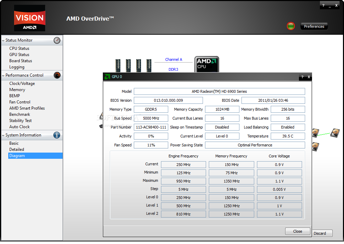
Task: Click Maximum memory frequency 1350 MHz
Action: (x=232, y=181)
